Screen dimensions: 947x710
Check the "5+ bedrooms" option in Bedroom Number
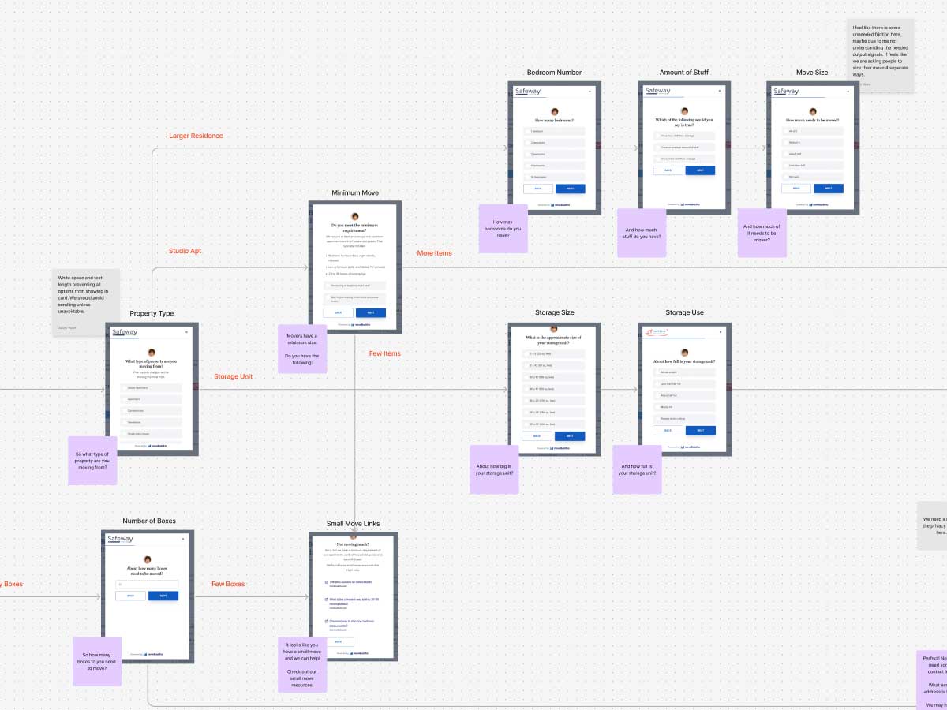(x=554, y=177)
